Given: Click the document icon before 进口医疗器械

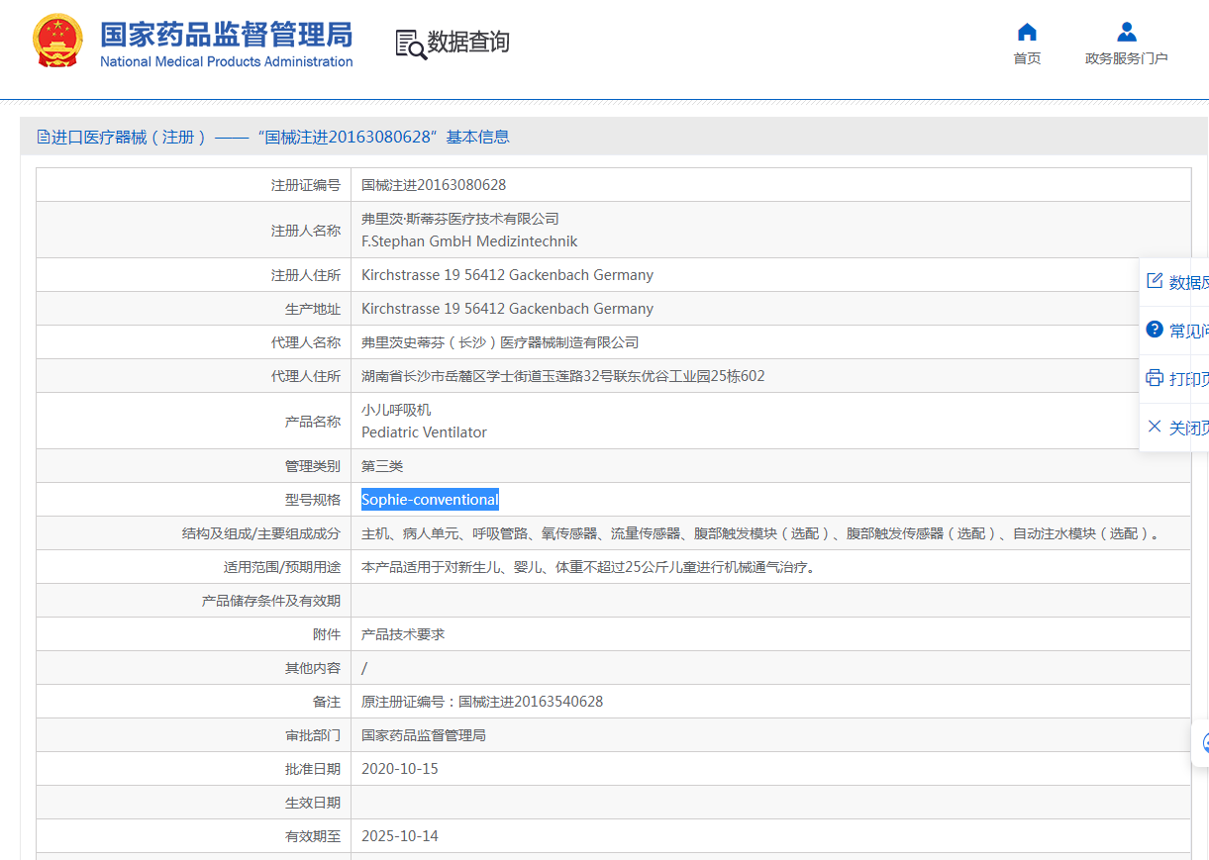Looking at the screenshot, I should pyautogui.click(x=43, y=138).
